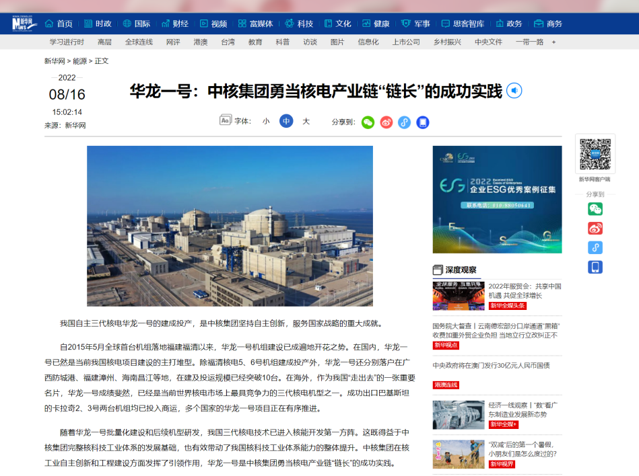Open the 科技 nav menu item

click(x=299, y=24)
